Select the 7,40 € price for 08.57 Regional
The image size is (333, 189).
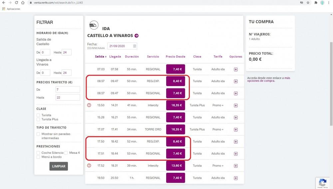[x=175, y=93]
